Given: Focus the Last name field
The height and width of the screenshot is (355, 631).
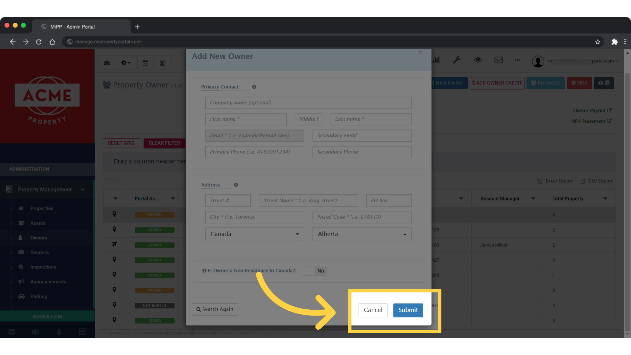Looking at the screenshot, I should click(371, 119).
